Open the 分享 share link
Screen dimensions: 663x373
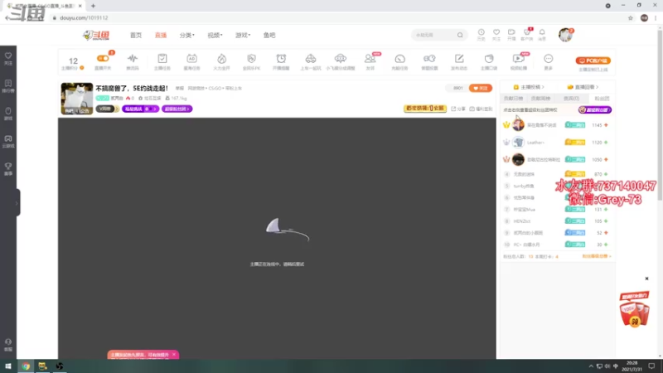tap(458, 109)
